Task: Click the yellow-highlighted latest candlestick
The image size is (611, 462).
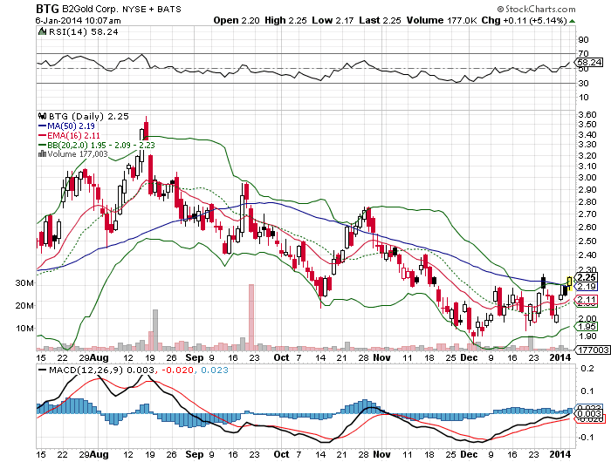Action: tap(570, 282)
